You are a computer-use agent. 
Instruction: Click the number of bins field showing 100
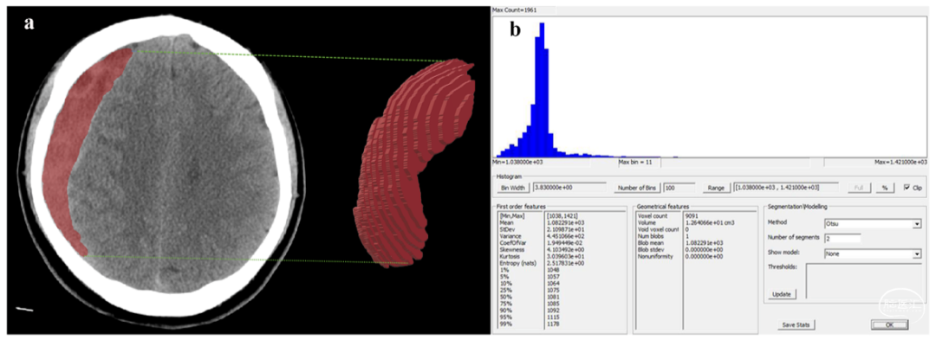tap(679, 188)
